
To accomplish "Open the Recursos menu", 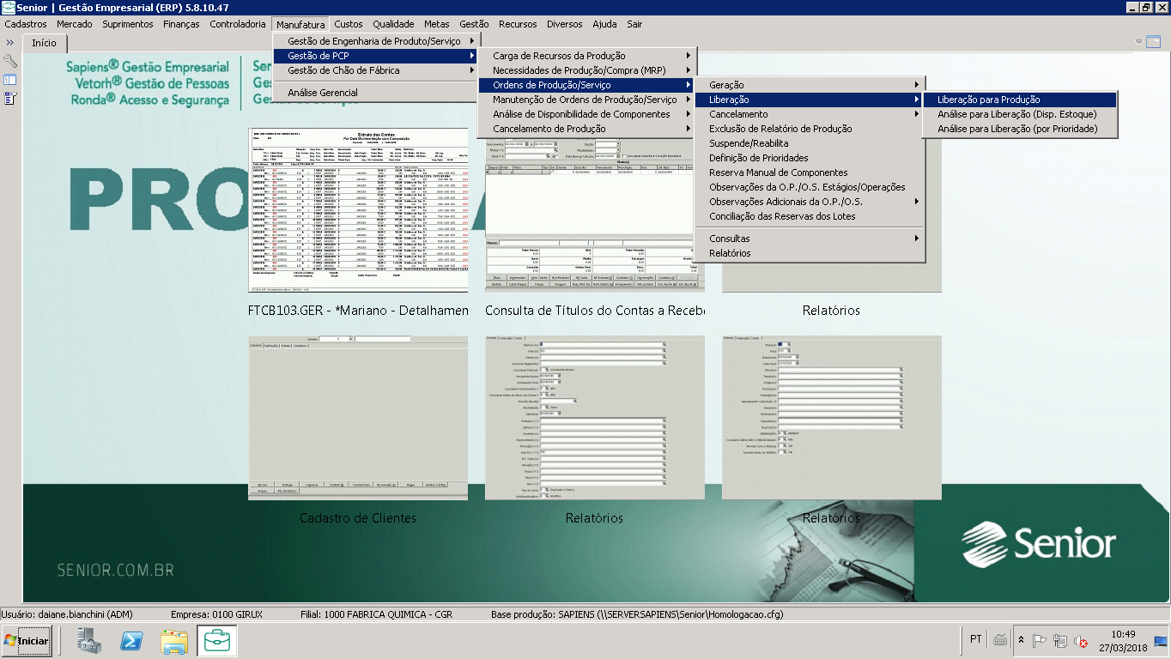I will point(518,24).
